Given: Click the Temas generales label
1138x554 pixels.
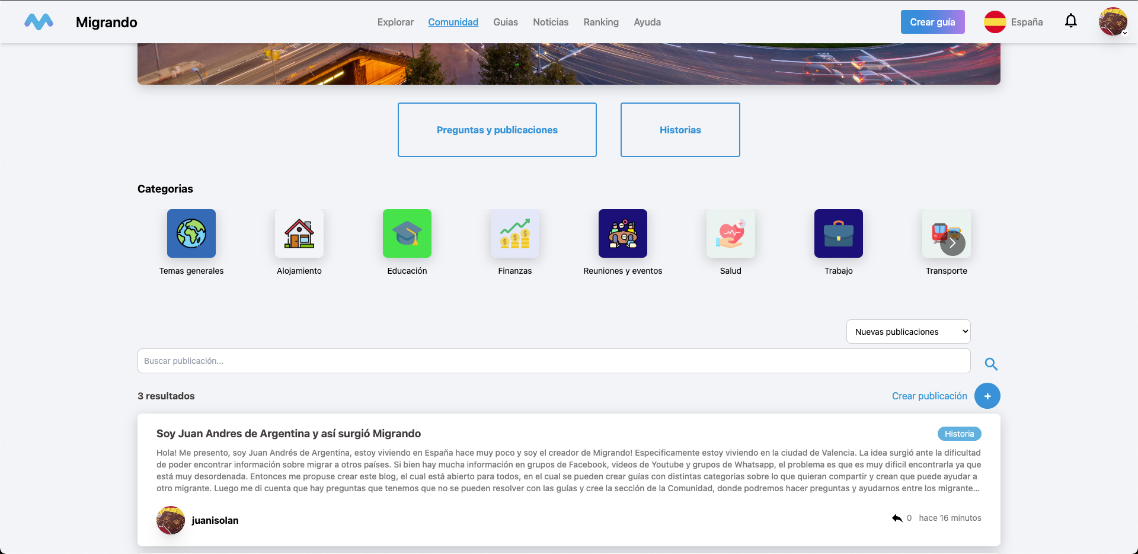Looking at the screenshot, I should (191, 271).
